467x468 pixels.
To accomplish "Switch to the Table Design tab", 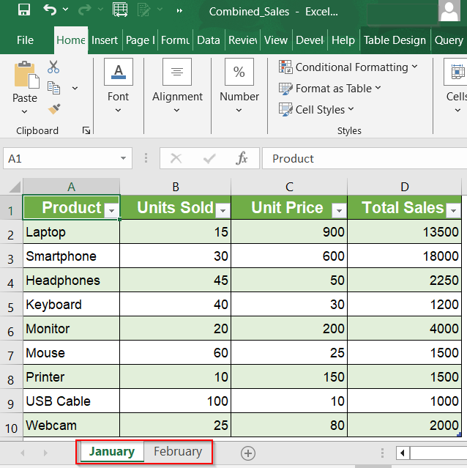I will point(395,40).
